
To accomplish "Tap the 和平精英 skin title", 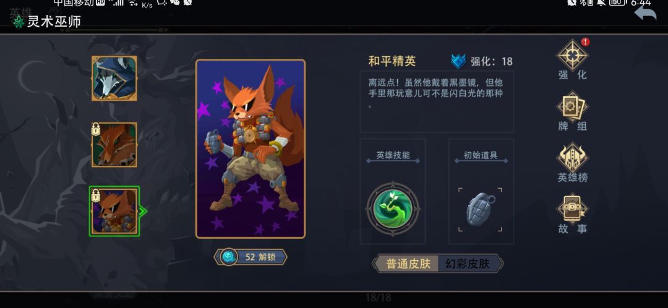I will [x=392, y=61].
